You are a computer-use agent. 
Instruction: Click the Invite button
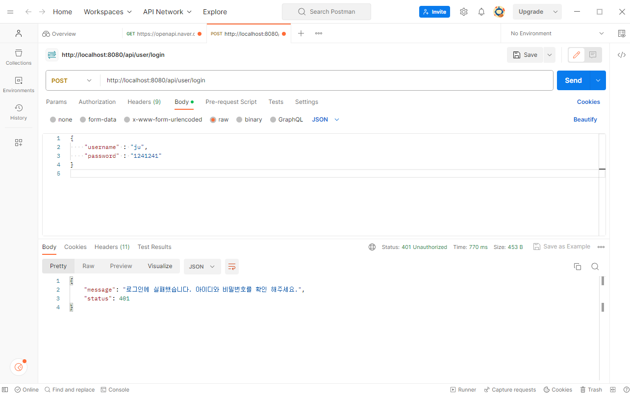click(434, 12)
